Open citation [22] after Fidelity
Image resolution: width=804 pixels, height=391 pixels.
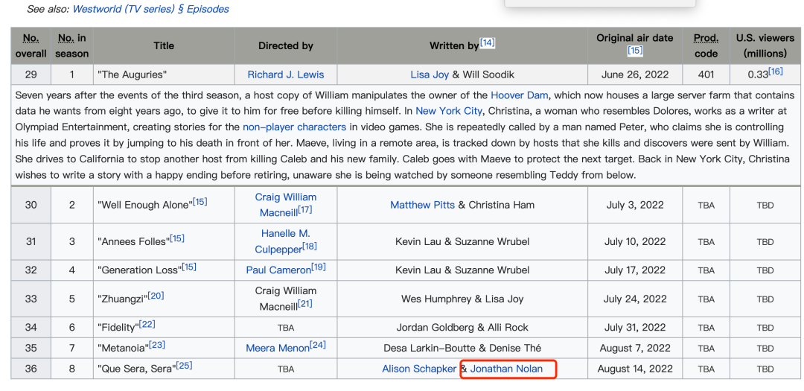[x=147, y=325]
